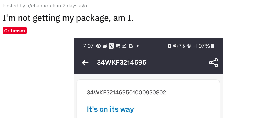Click the Wi-Fi signal status icon
The width and height of the screenshot is (253, 118).
coord(182,46)
